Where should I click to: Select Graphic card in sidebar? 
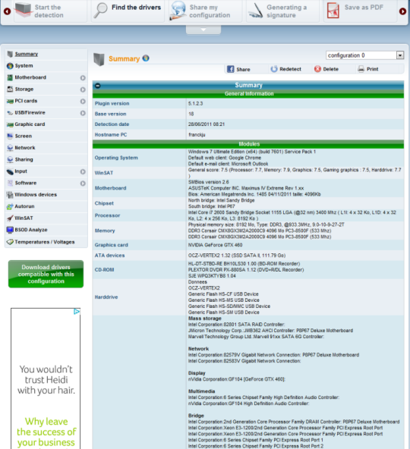(x=30, y=124)
